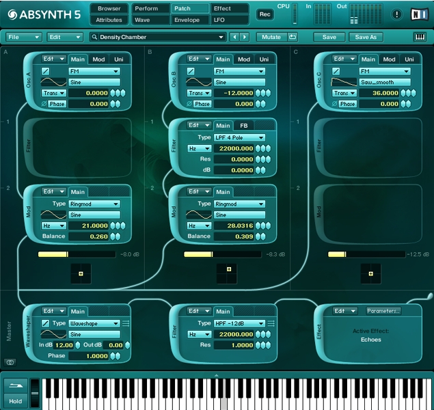Expand the Density Chamber preset dropdown
Viewport: 434px width, 410px height.
tap(221, 37)
